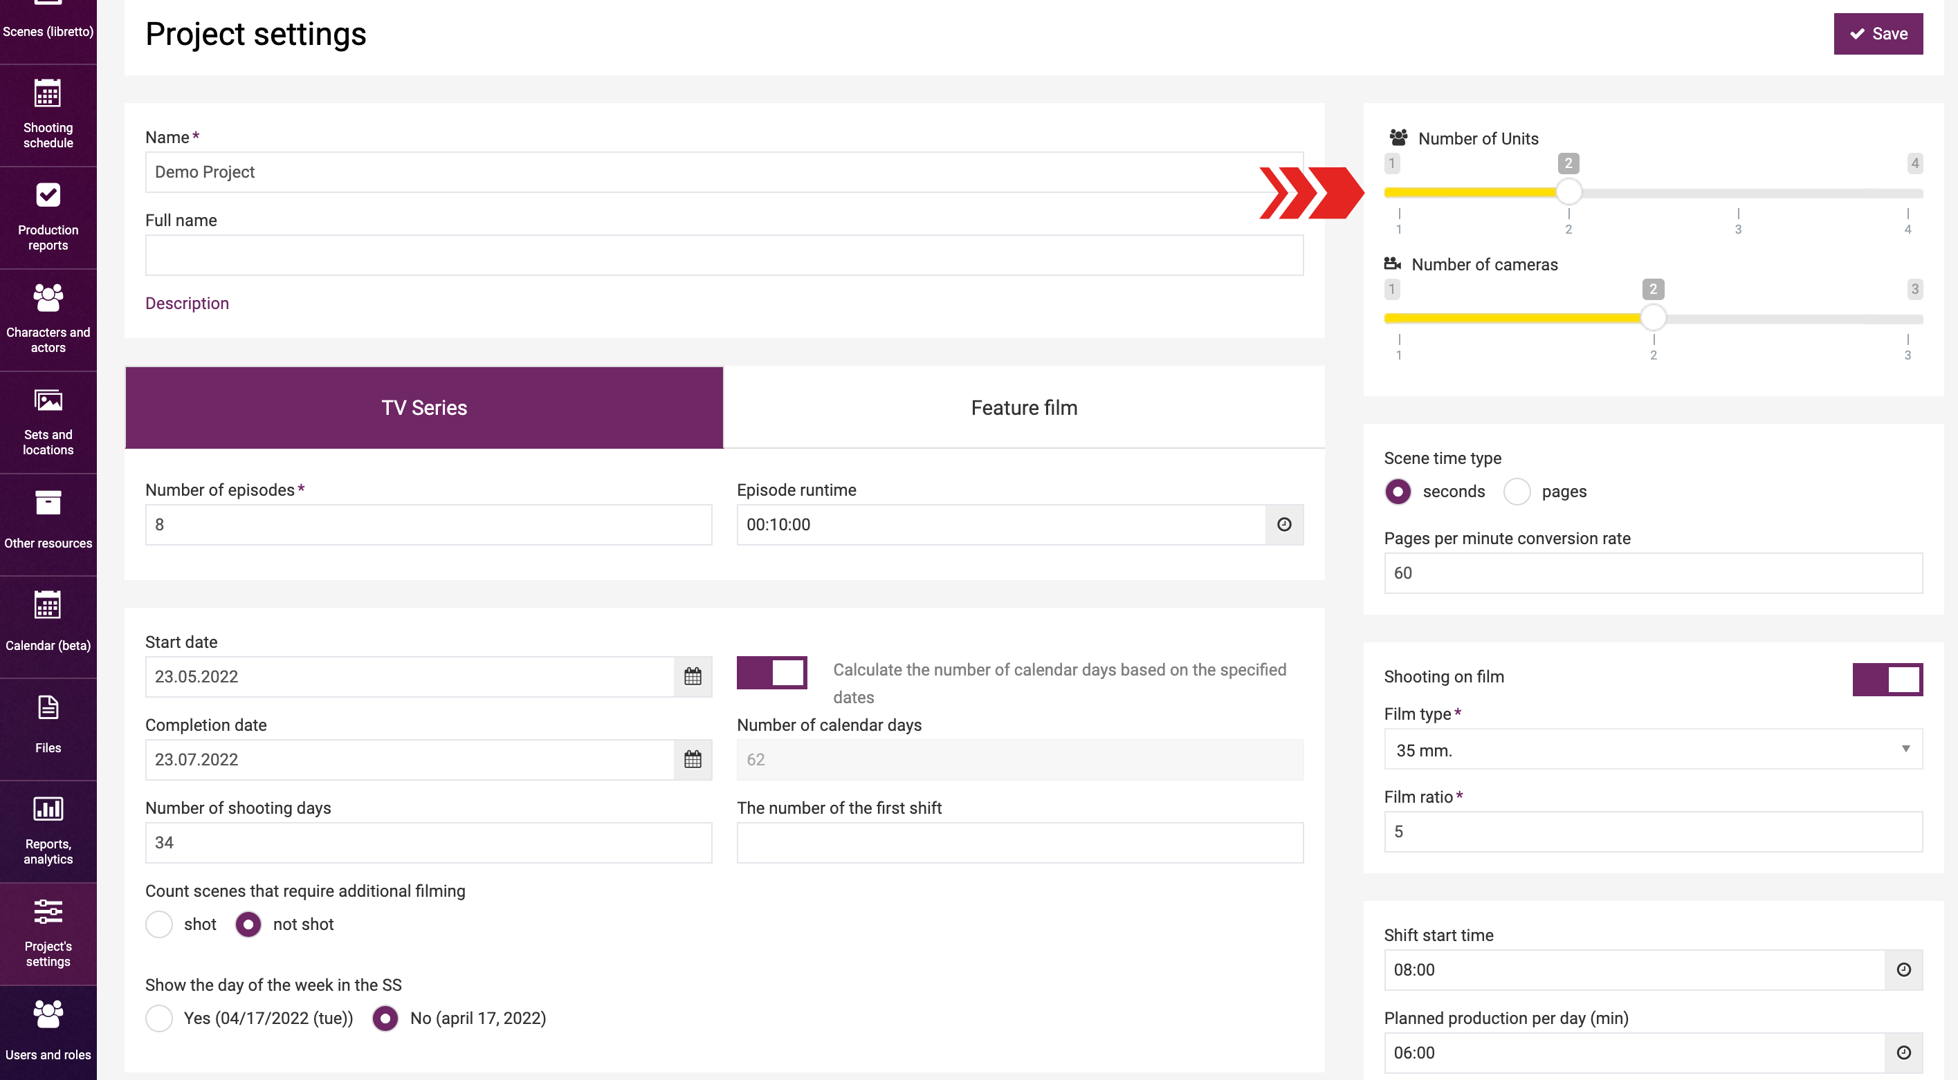This screenshot has width=1958, height=1080.
Task: Click Planned production per day field
Action: tap(1634, 1052)
